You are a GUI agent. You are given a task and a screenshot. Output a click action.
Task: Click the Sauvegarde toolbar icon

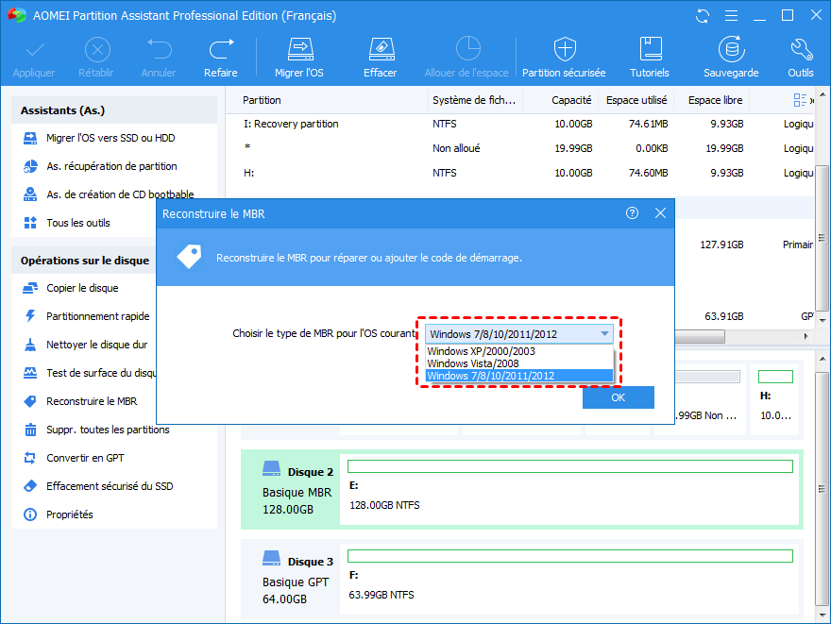click(730, 57)
